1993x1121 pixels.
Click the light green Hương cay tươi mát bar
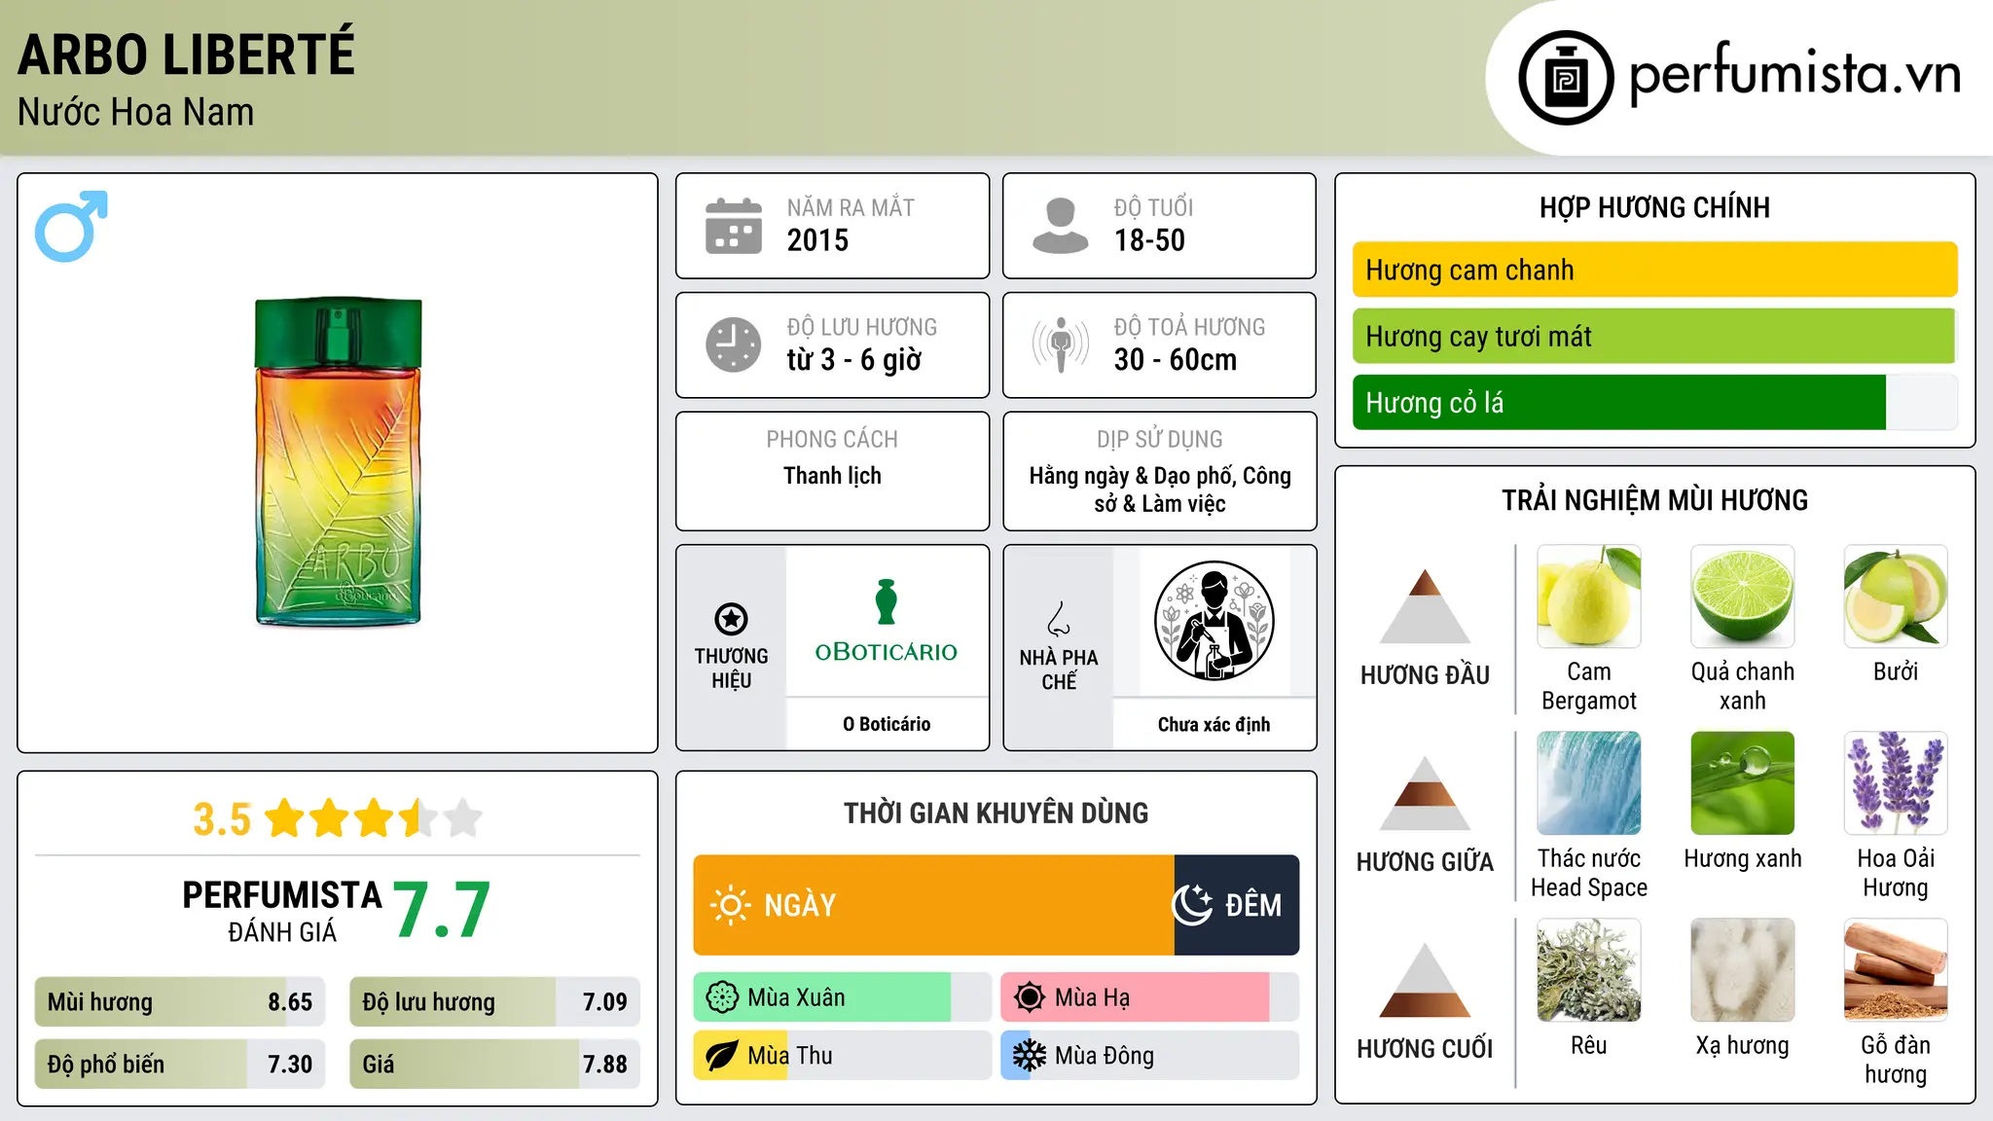[1654, 336]
